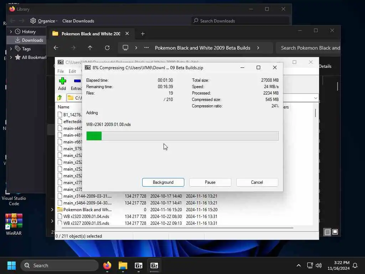Show hidden breadcrumb path ellipsis

coord(146,47)
